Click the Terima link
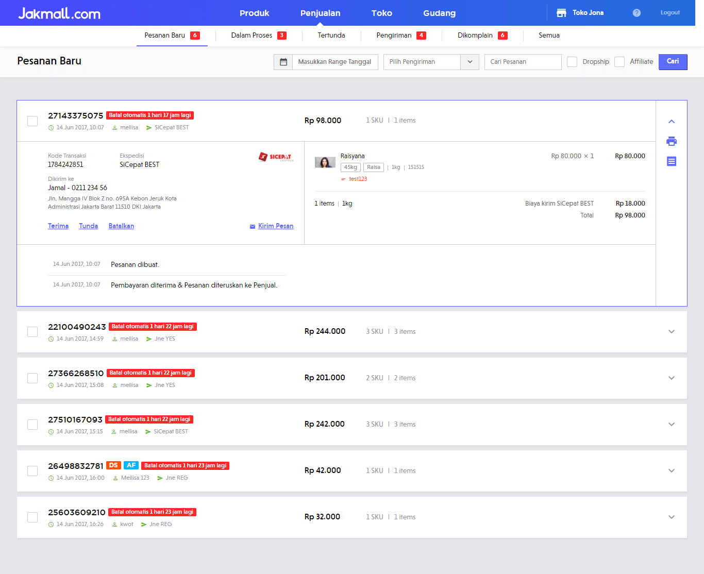 pos(58,226)
